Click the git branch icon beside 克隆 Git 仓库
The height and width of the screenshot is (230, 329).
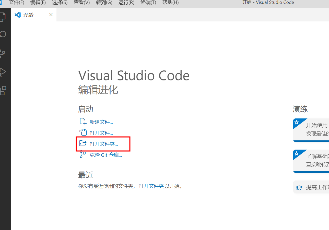[83, 154]
